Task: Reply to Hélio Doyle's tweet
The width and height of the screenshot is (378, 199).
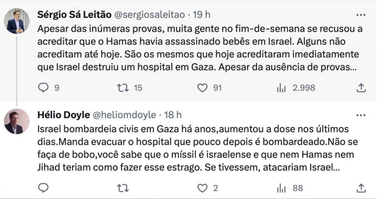Action: pos(44,187)
